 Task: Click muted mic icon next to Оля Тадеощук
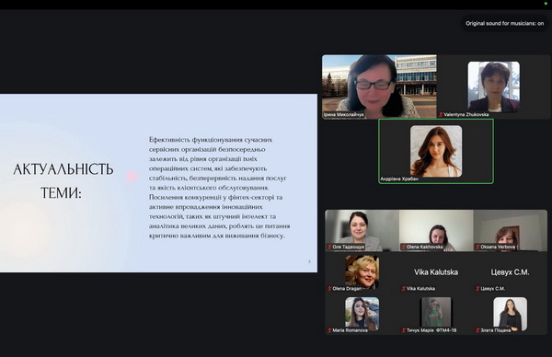coord(330,248)
